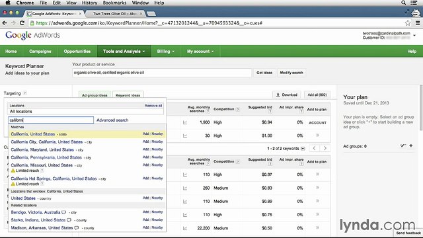Screen dimensions: 423x238
Task: Expand the Billing dropdown menu
Action: click(166, 52)
